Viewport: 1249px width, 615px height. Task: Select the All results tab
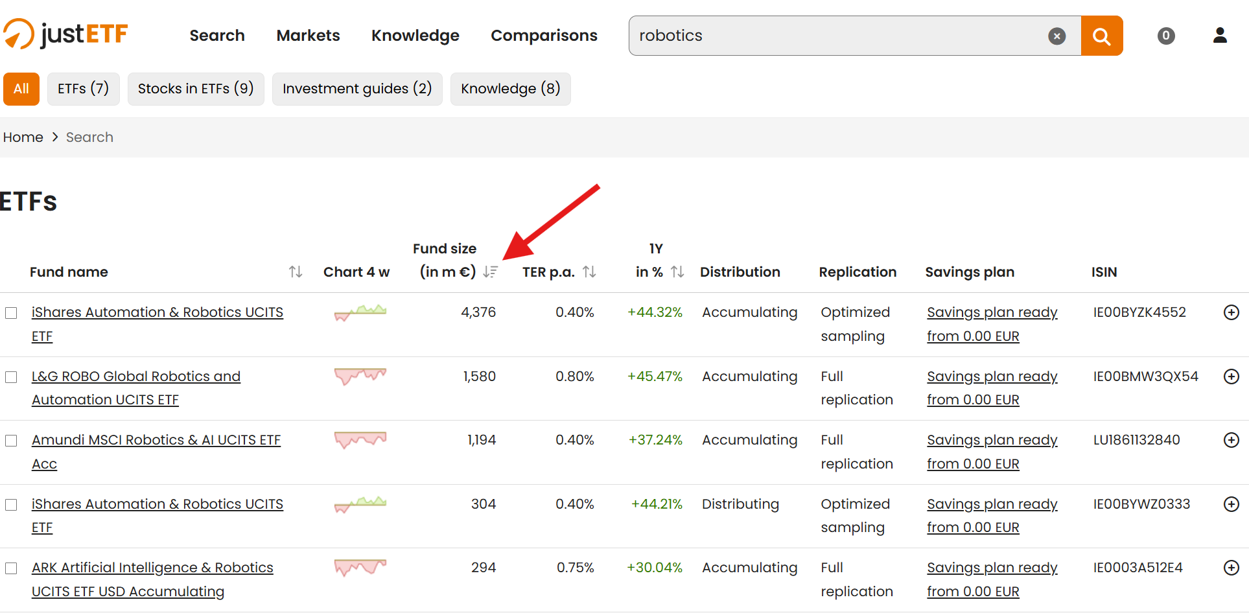click(x=21, y=89)
